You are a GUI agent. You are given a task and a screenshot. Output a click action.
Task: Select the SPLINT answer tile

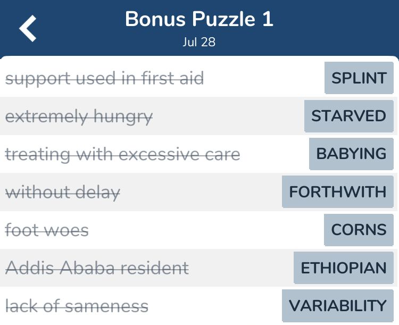359,78
